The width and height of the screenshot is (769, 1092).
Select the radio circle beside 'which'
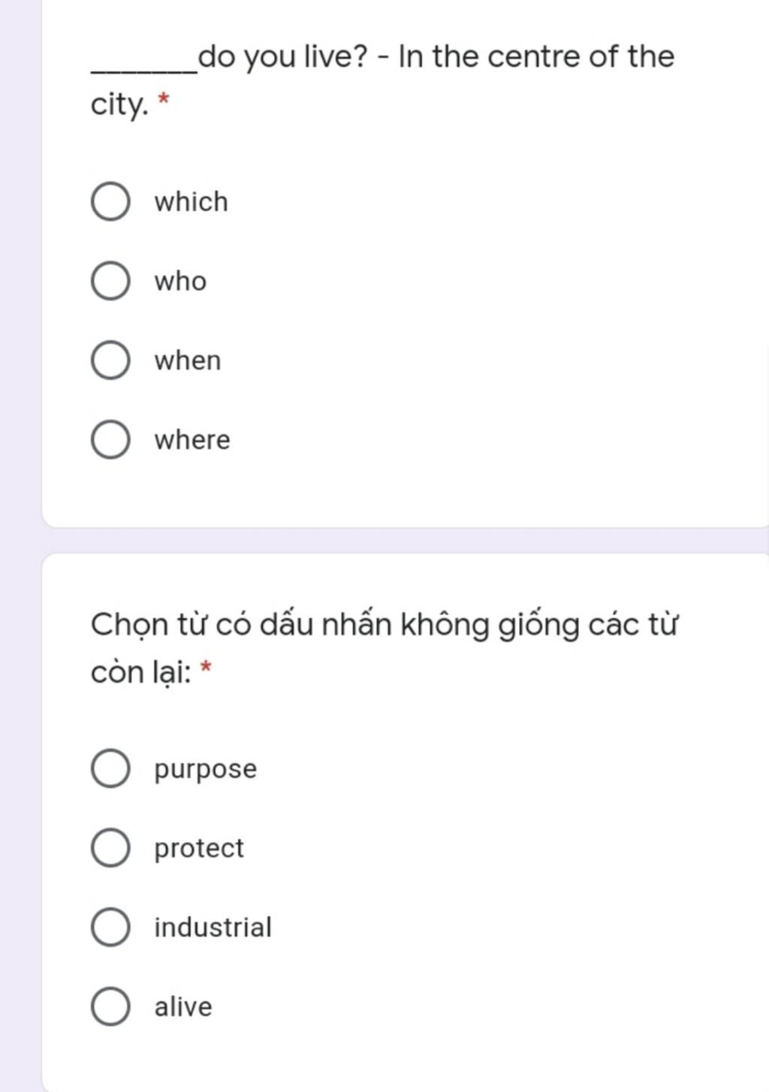[x=110, y=202]
